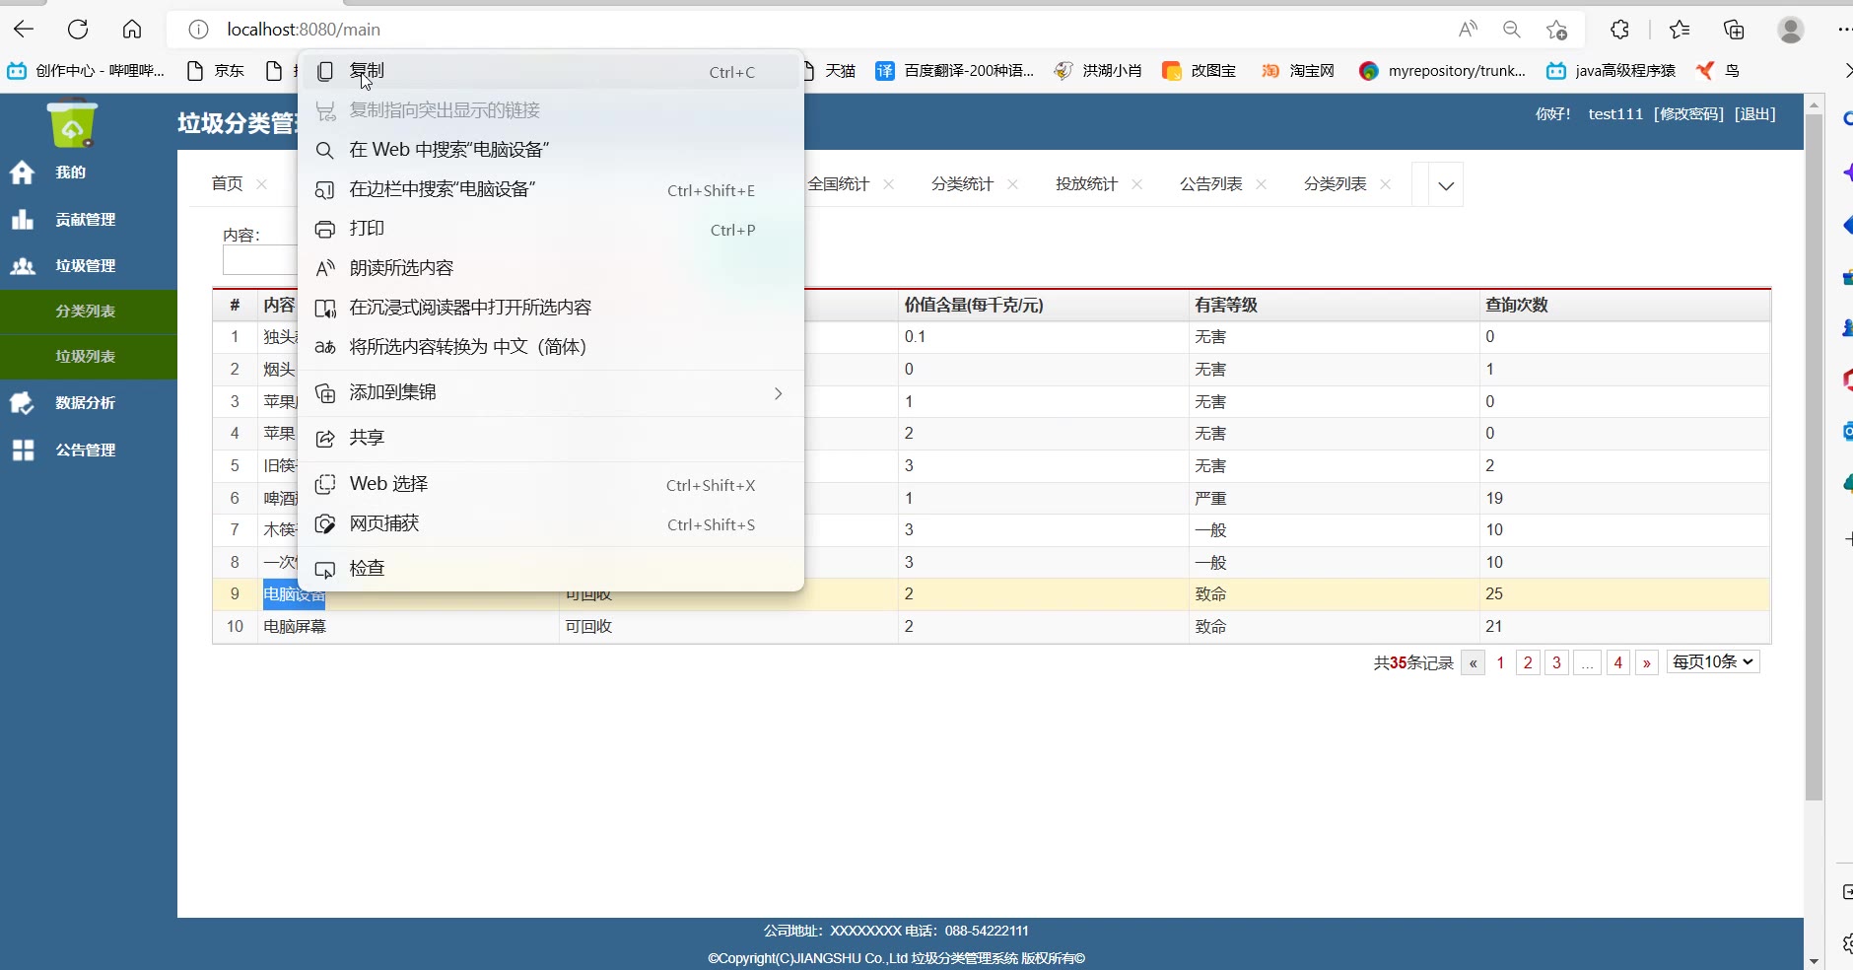Click the 数据分析 icon in sidebar
The height and width of the screenshot is (970, 1853).
22,402
